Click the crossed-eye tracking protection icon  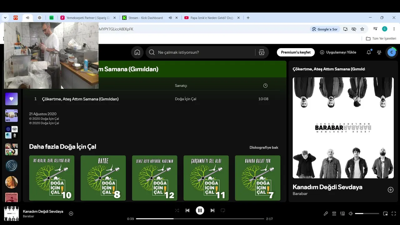pyautogui.click(x=354, y=29)
